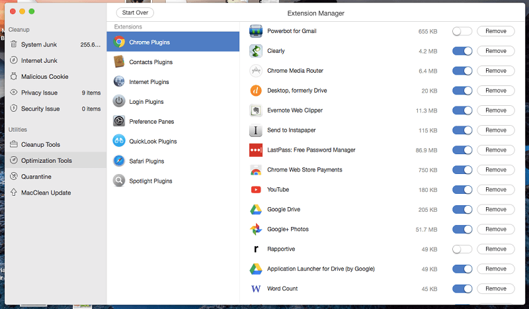The image size is (529, 309).
Task: Remove Chrome Web Store Payments
Action: click(x=495, y=170)
